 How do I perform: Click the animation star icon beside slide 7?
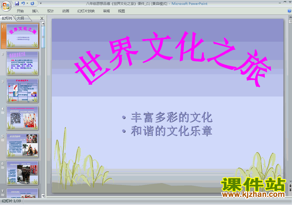click(3, 195)
